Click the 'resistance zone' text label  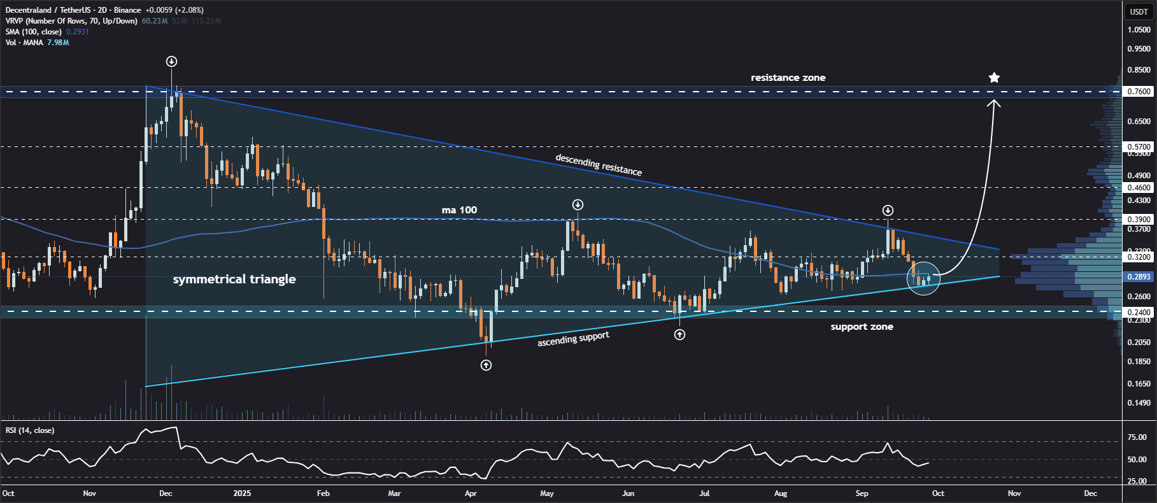pos(788,78)
